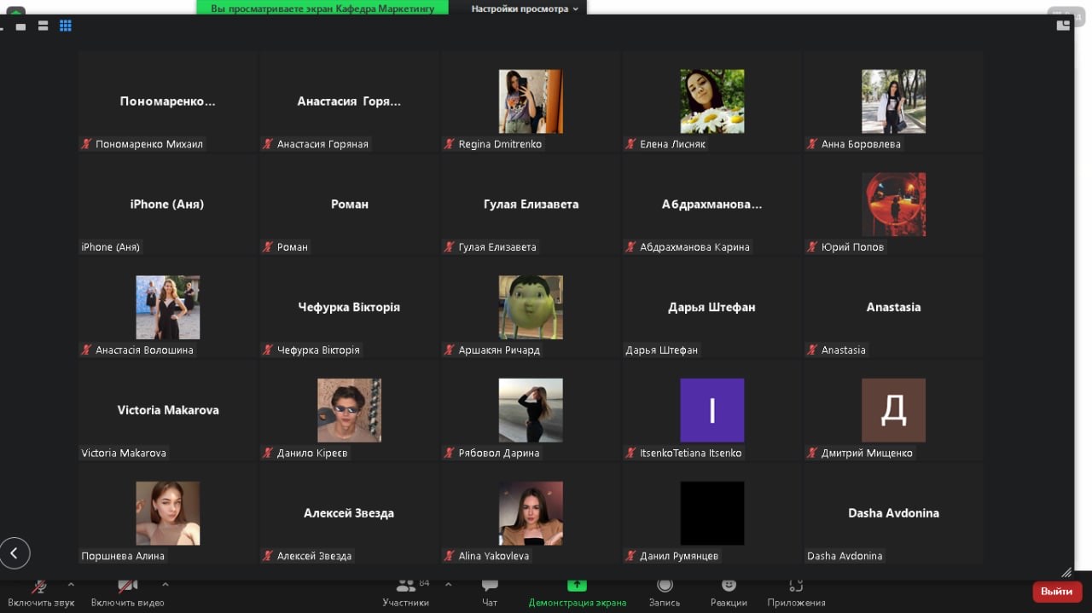This screenshot has width=1092, height=613.
Task: Expand audio options arrow next to Включить звук
Action: click(71, 585)
